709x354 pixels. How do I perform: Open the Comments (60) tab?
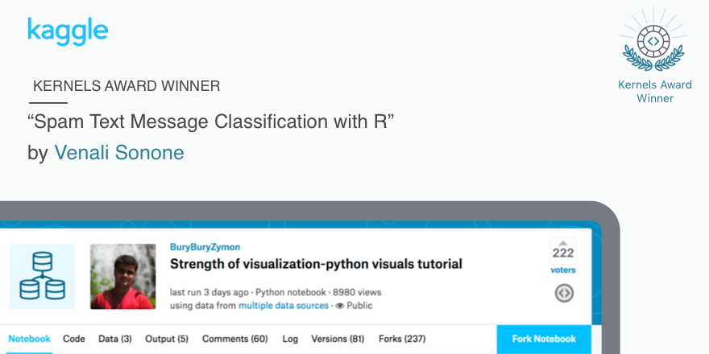234,339
